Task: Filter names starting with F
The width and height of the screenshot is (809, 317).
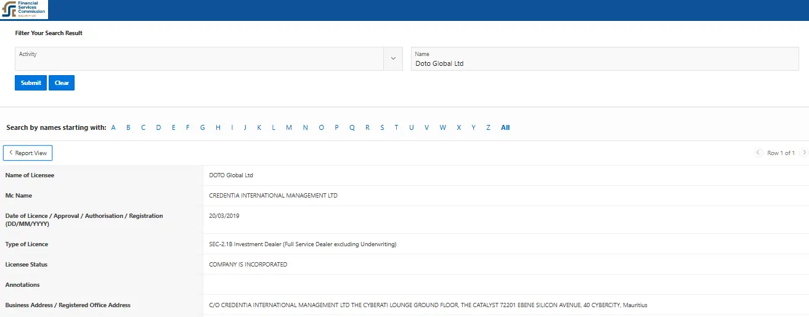Action: tap(187, 127)
